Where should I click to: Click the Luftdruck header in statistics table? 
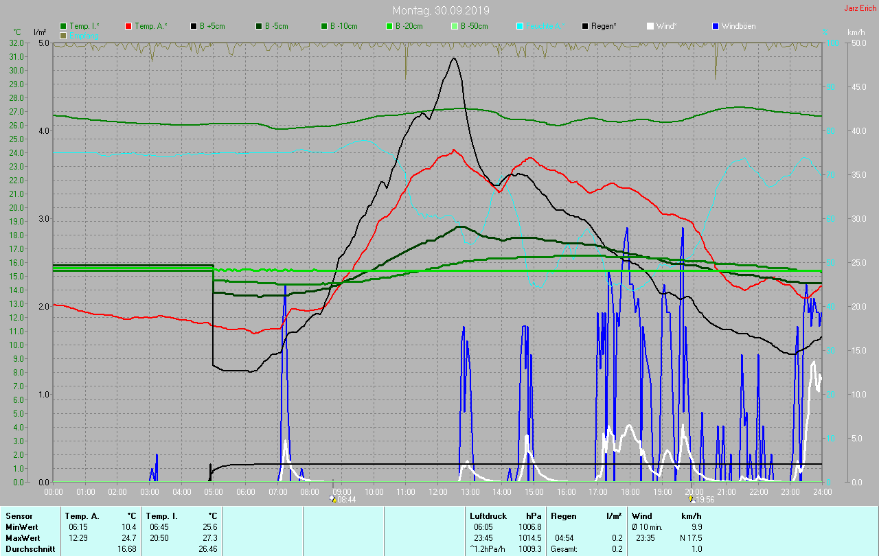488,516
